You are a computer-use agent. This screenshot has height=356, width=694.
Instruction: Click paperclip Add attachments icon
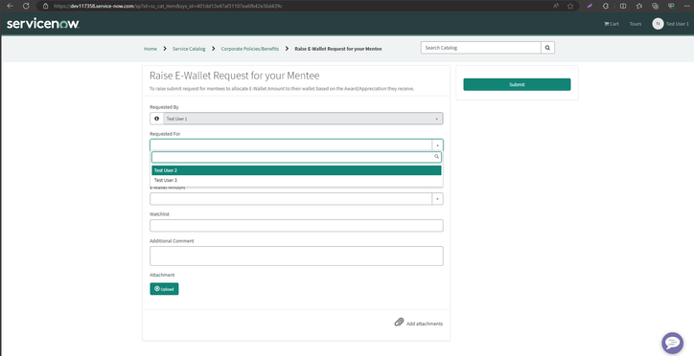click(x=399, y=322)
